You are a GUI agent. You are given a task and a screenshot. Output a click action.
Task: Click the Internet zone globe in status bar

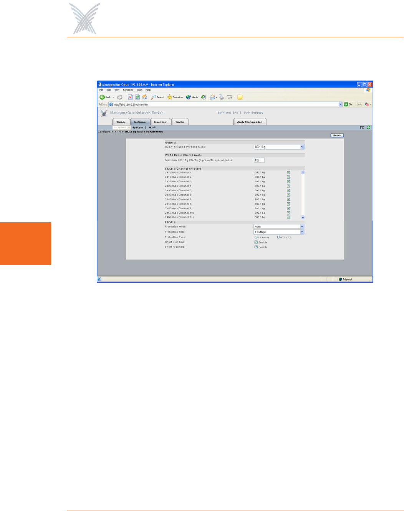340,279
